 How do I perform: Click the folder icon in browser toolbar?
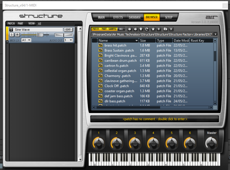pos(165,29)
